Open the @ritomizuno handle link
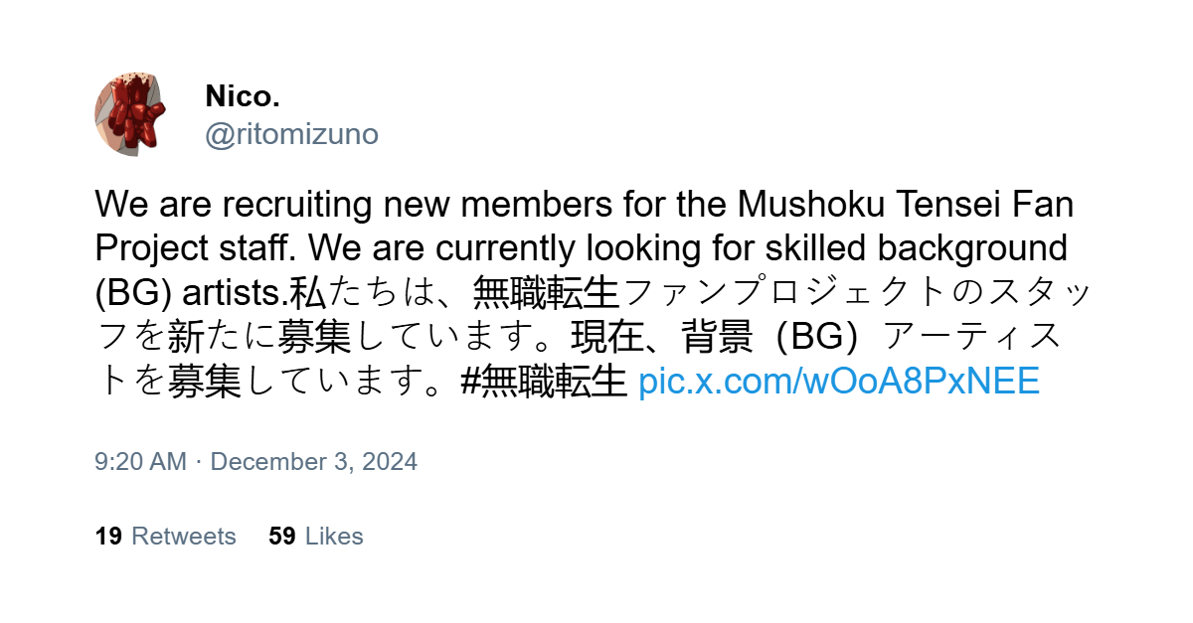Viewport: 1193px width, 623px height. pyautogui.click(x=291, y=134)
